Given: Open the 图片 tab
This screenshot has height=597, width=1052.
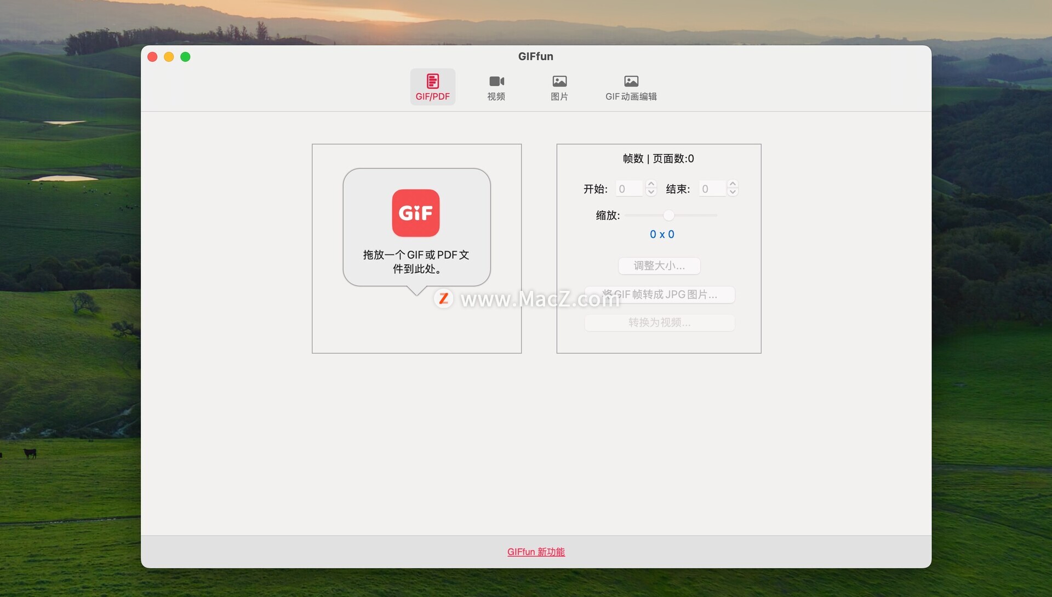Looking at the screenshot, I should tap(559, 87).
